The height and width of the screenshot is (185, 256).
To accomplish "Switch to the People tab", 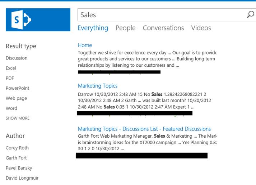I will (x=125, y=28).
